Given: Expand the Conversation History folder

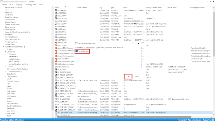Looking at the screenshot, I should pyautogui.click(x=5, y=72).
